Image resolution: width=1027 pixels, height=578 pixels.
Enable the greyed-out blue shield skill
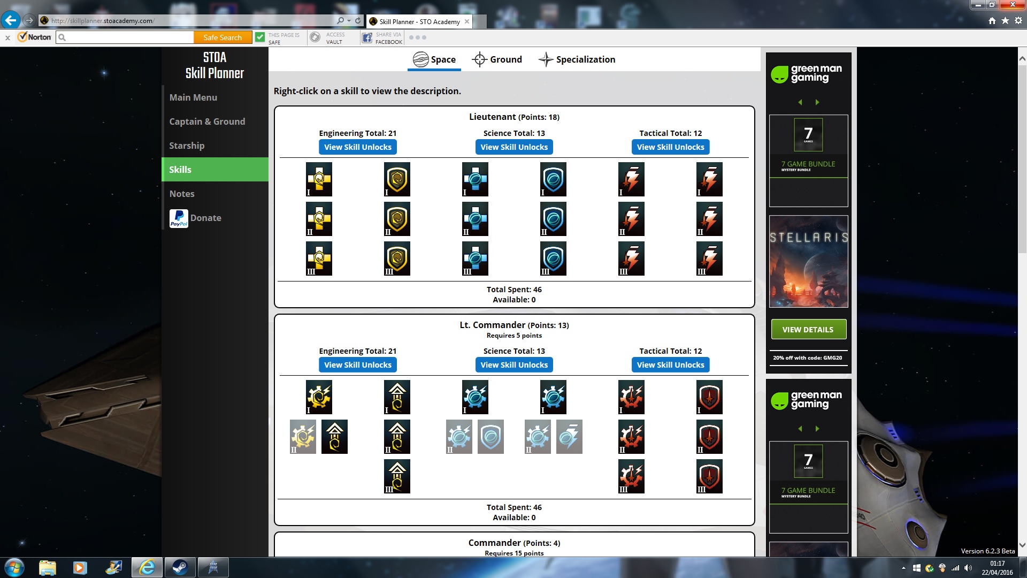tap(490, 437)
